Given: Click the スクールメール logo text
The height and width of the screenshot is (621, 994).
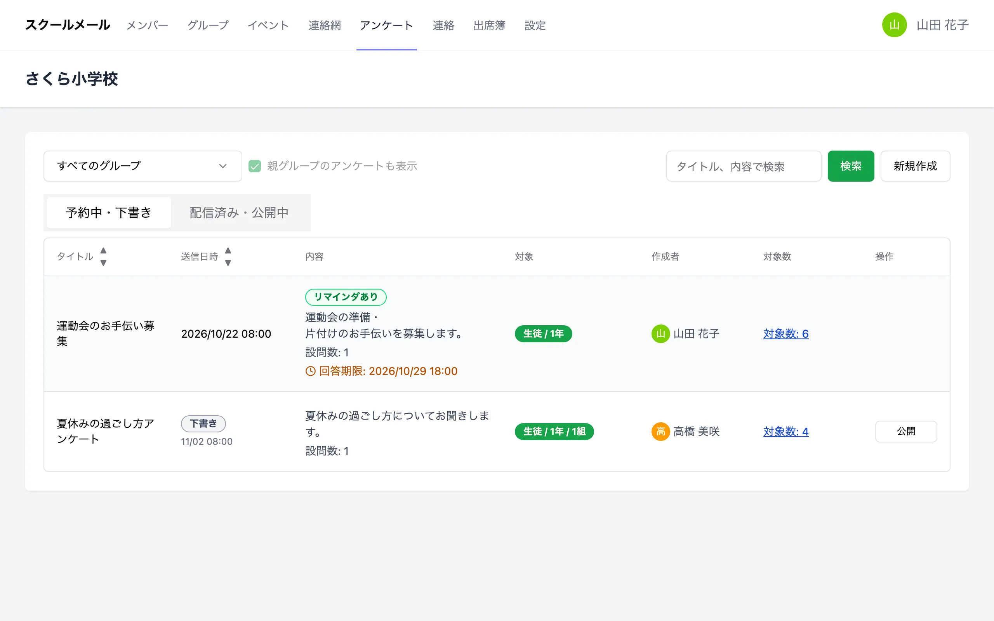Looking at the screenshot, I should (68, 25).
